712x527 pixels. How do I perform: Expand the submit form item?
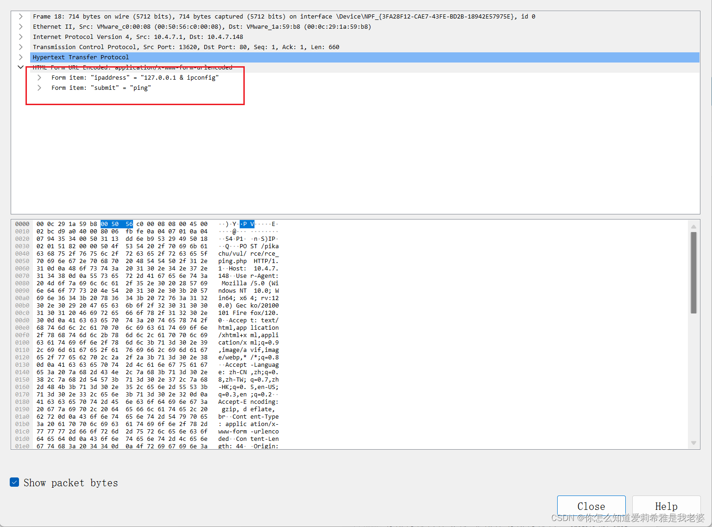39,88
